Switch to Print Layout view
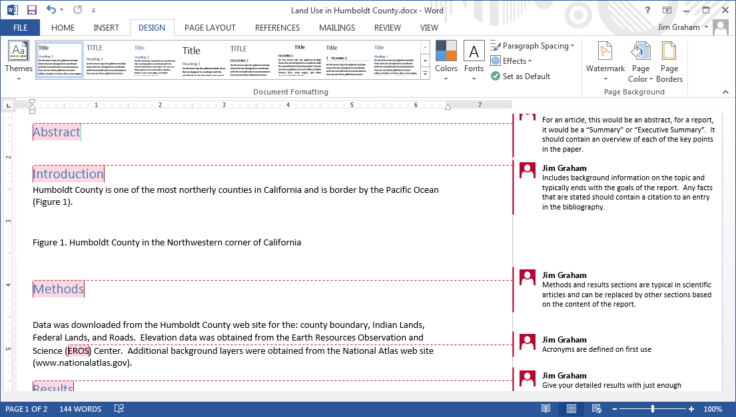The height and width of the screenshot is (417, 736). point(571,409)
